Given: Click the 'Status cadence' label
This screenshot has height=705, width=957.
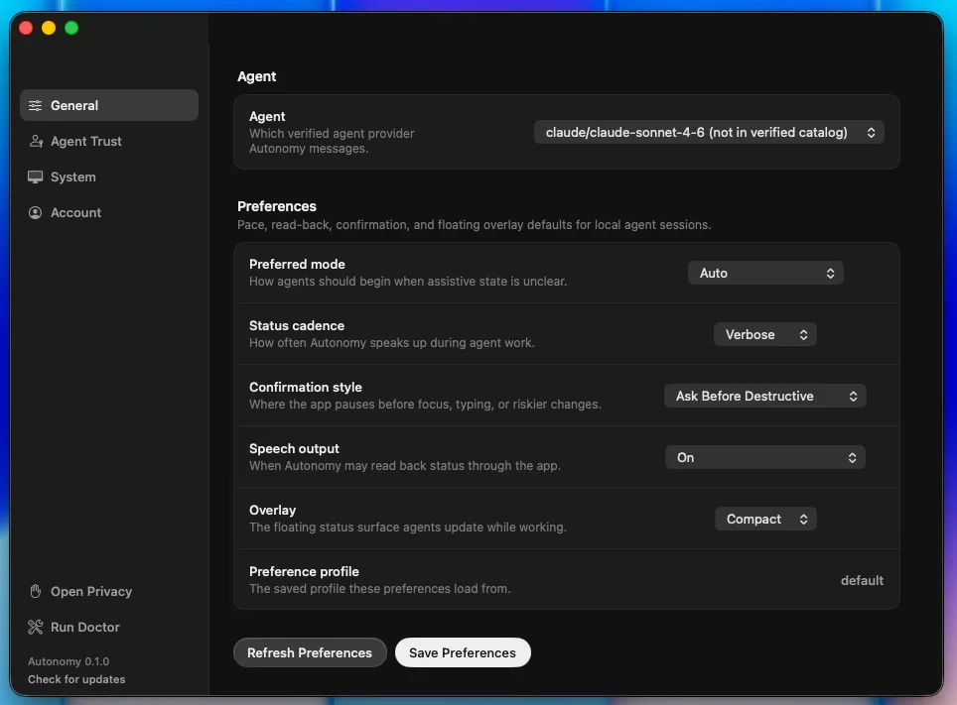Looking at the screenshot, I should pyautogui.click(x=297, y=325).
